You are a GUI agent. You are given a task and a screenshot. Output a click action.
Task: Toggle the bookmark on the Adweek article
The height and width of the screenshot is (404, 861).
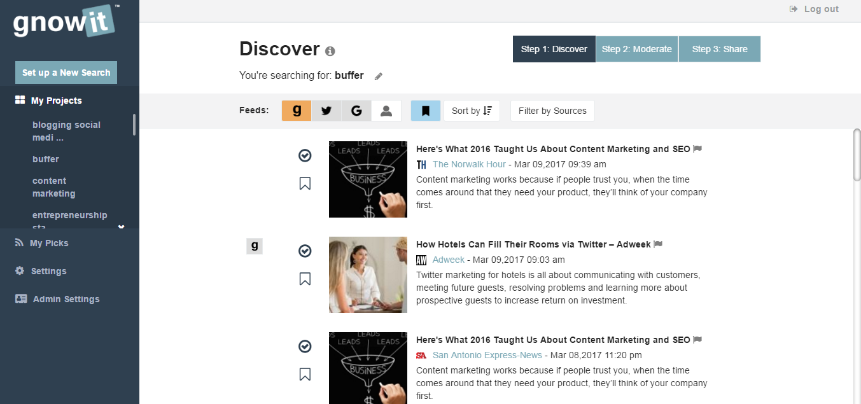tap(305, 279)
